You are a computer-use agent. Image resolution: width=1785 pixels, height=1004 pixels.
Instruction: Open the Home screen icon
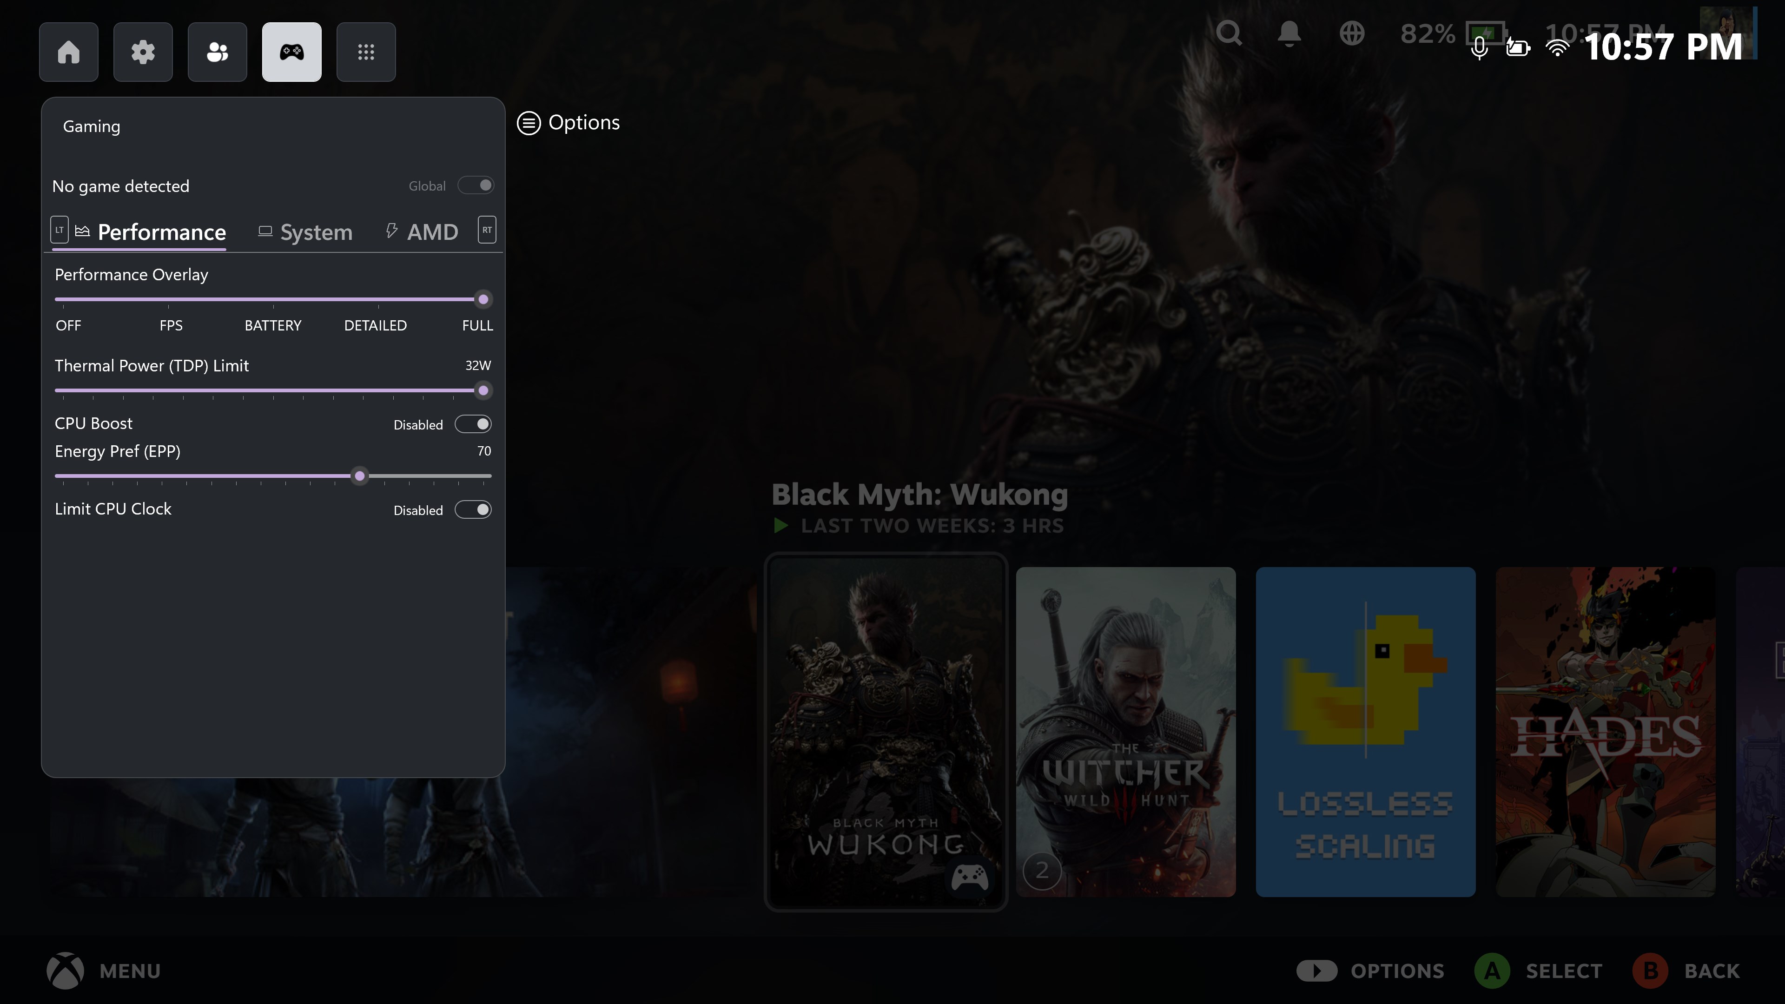pyautogui.click(x=69, y=51)
